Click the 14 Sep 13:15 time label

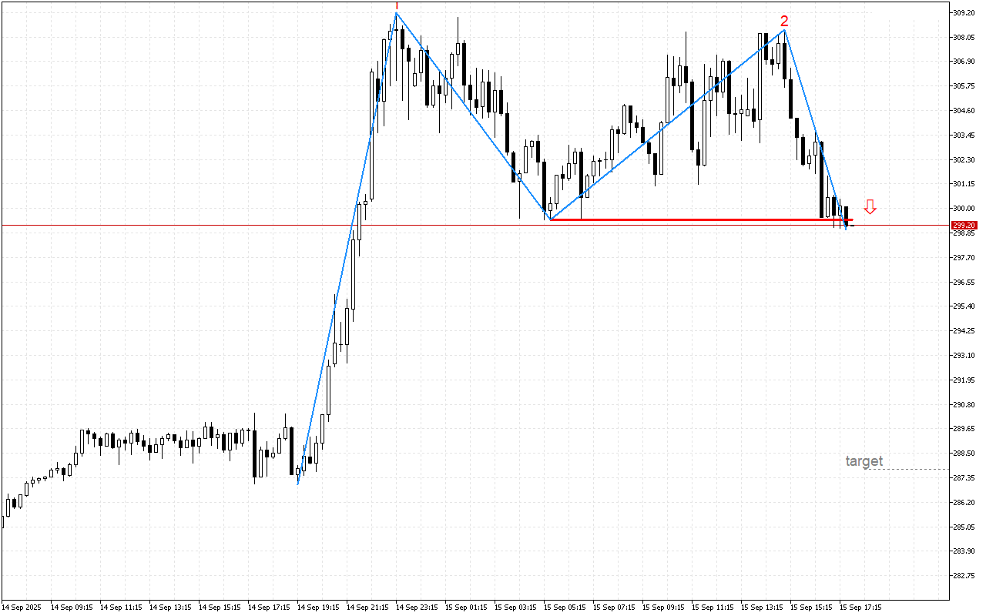point(170,607)
